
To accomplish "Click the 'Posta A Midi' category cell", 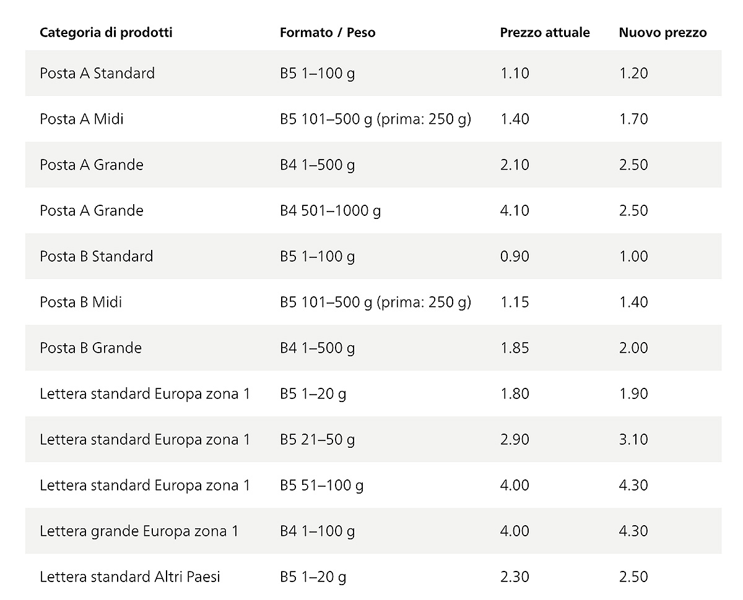I will (x=82, y=119).
